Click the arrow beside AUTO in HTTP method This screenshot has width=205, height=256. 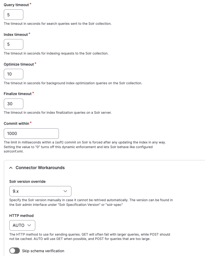pyautogui.click(x=29, y=225)
